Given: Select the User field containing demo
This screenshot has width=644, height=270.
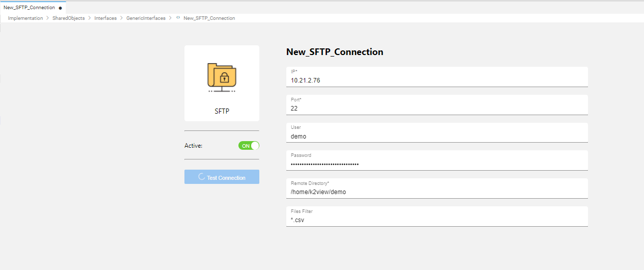Looking at the screenshot, I should tap(437, 136).
